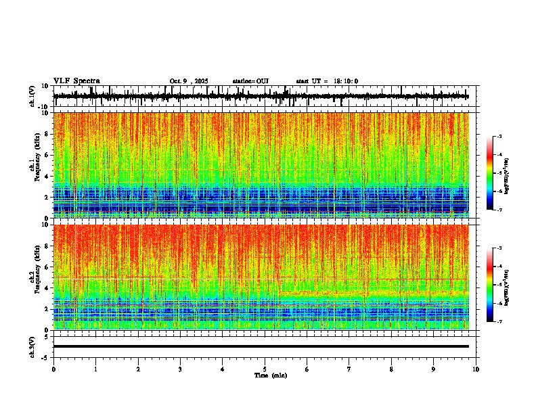Click the ch.2 spectrogram color scale bar
Screen dimensions: 536x414
pyautogui.click(x=490, y=285)
